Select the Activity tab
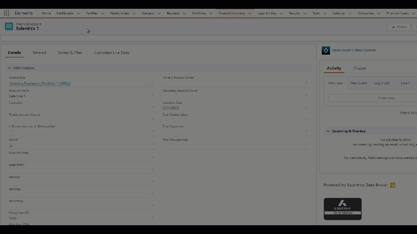 coord(334,68)
